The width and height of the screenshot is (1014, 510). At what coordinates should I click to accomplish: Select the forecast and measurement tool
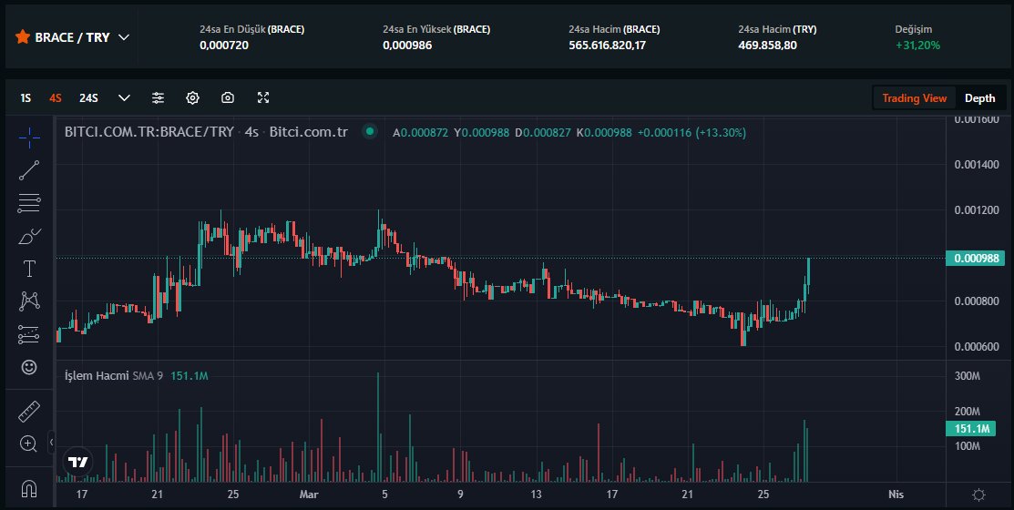(29, 334)
